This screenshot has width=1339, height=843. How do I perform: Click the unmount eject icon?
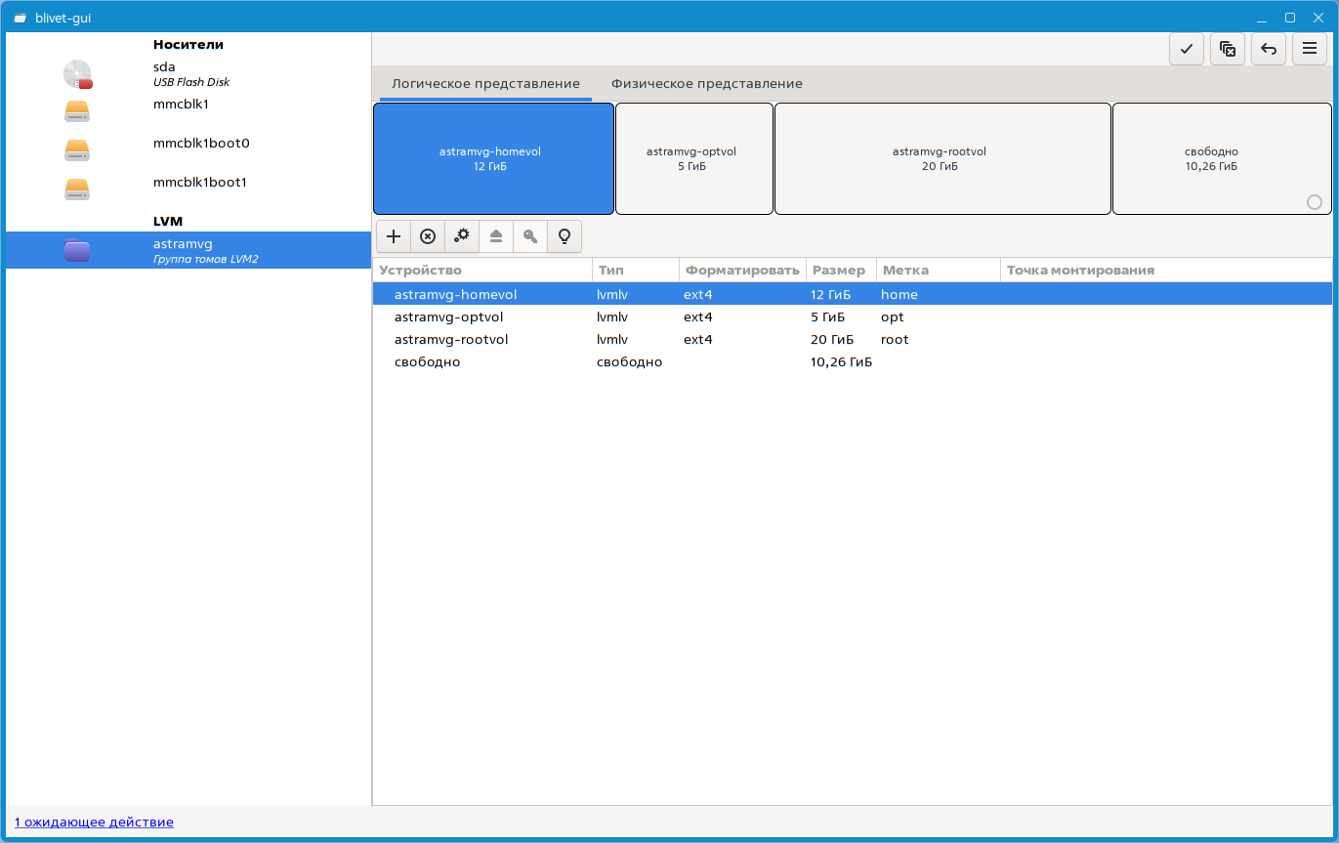point(496,236)
